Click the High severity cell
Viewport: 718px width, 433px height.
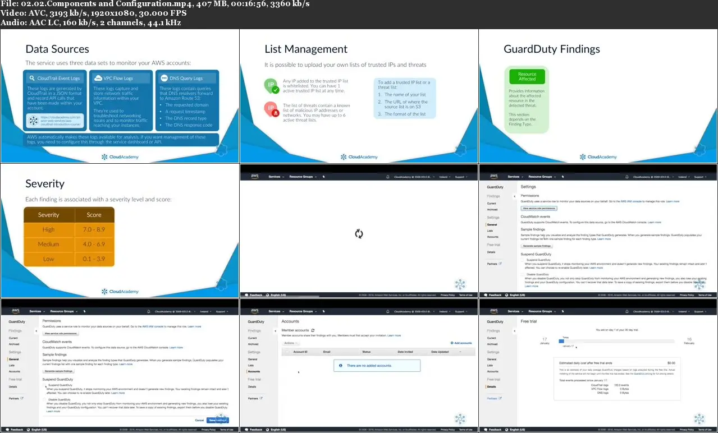[49, 229]
